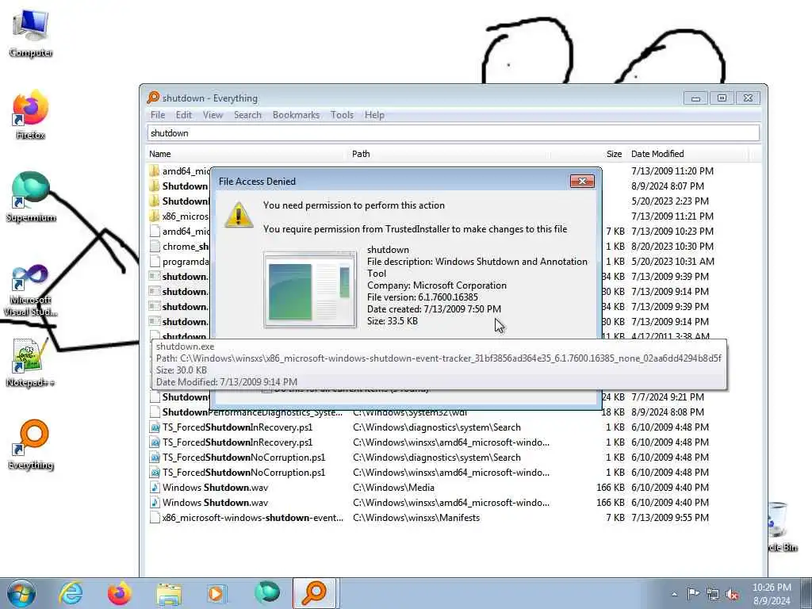This screenshot has width=812, height=609.
Task: Click the Show desktop button in the taskbar corner
Action: pyautogui.click(x=806, y=594)
